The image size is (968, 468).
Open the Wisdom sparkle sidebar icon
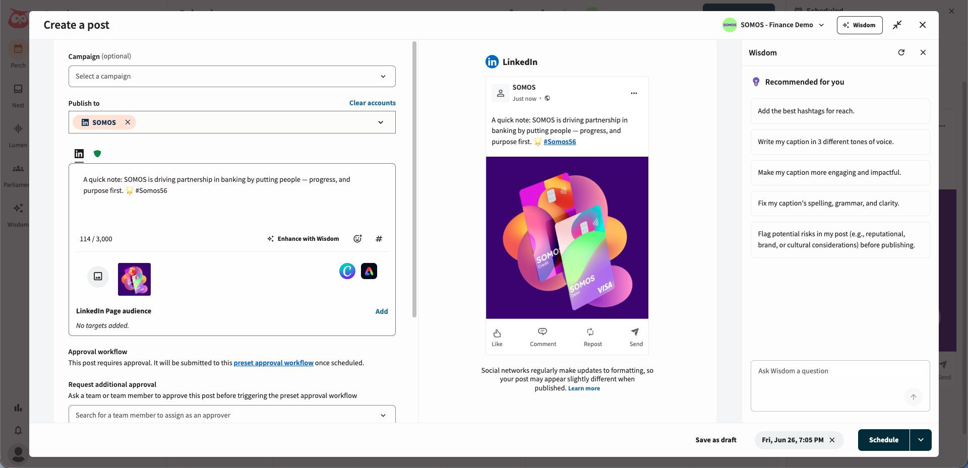pos(18,209)
